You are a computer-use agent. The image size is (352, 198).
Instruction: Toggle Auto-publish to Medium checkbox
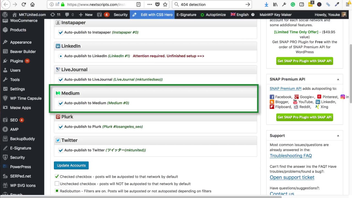(x=61, y=103)
